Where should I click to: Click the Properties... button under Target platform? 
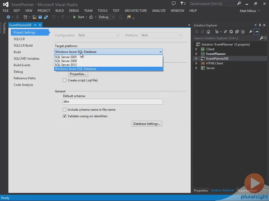tap(78, 74)
